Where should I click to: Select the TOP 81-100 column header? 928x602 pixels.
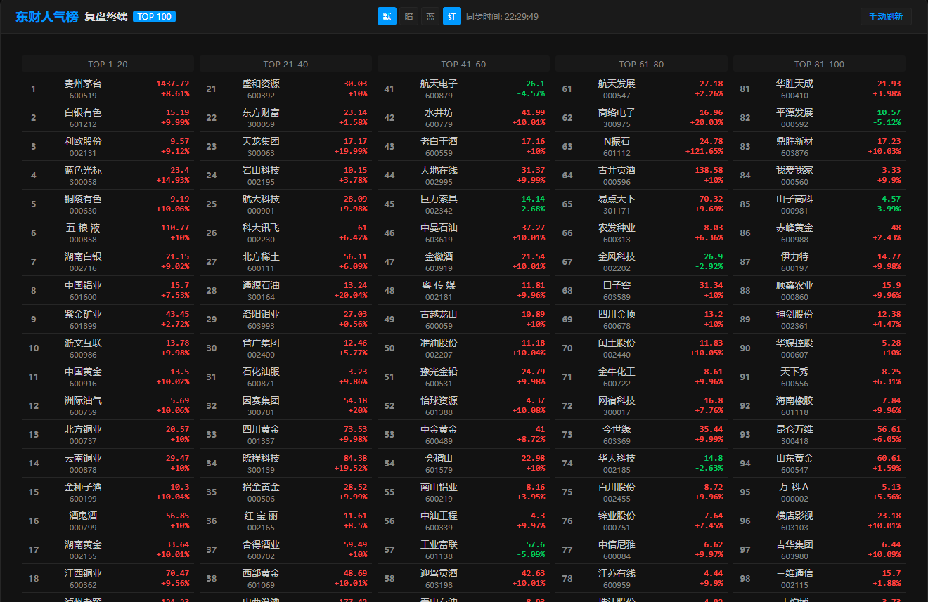[x=819, y=64]
